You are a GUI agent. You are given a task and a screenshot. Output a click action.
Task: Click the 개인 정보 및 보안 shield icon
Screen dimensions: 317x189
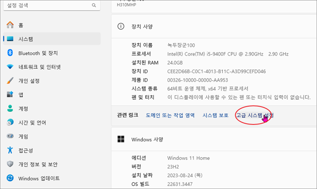10,164
